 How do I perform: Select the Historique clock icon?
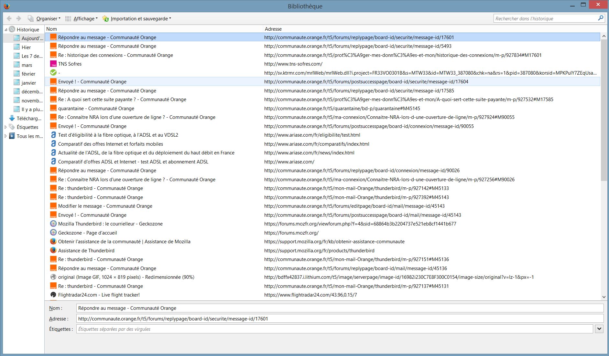pyautogui.click(x=12, y=29)
